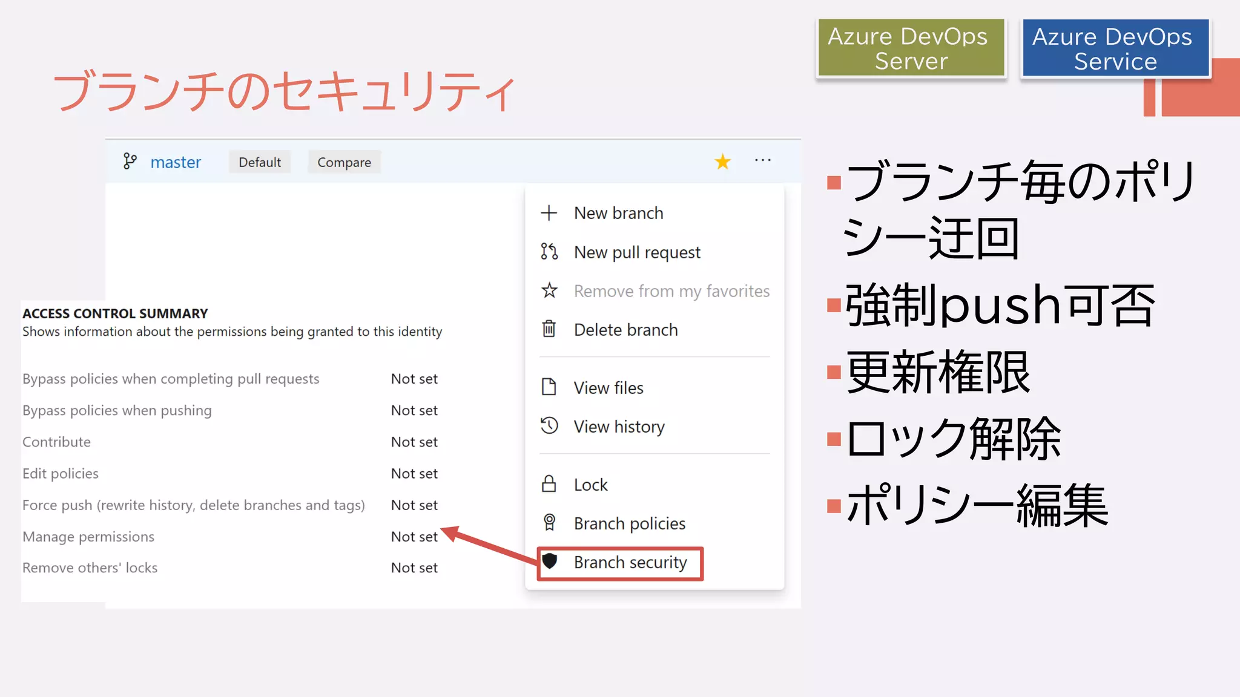Click the Compare badge

pos(344,162)
